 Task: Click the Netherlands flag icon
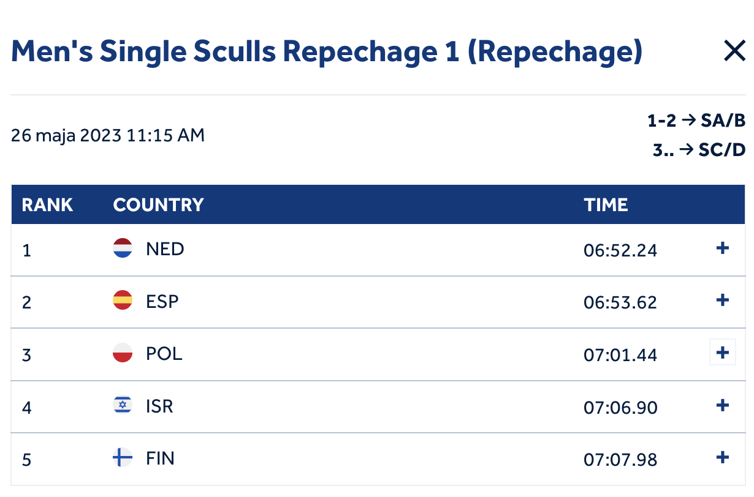pyautogui.click(x=123, y=248)
